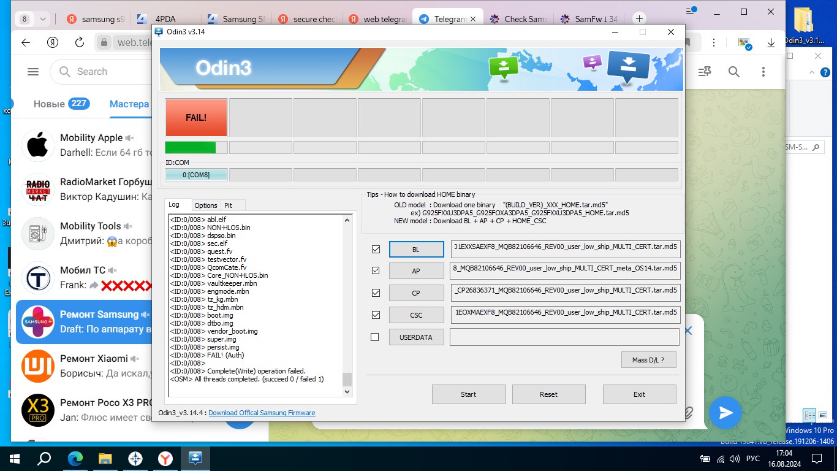Open browser vertical three-dot menu
Viewport: 837px width, 471px height.
[714, 43]
